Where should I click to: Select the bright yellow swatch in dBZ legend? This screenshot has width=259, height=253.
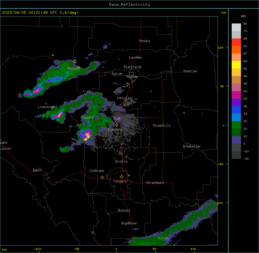point(236,65)
